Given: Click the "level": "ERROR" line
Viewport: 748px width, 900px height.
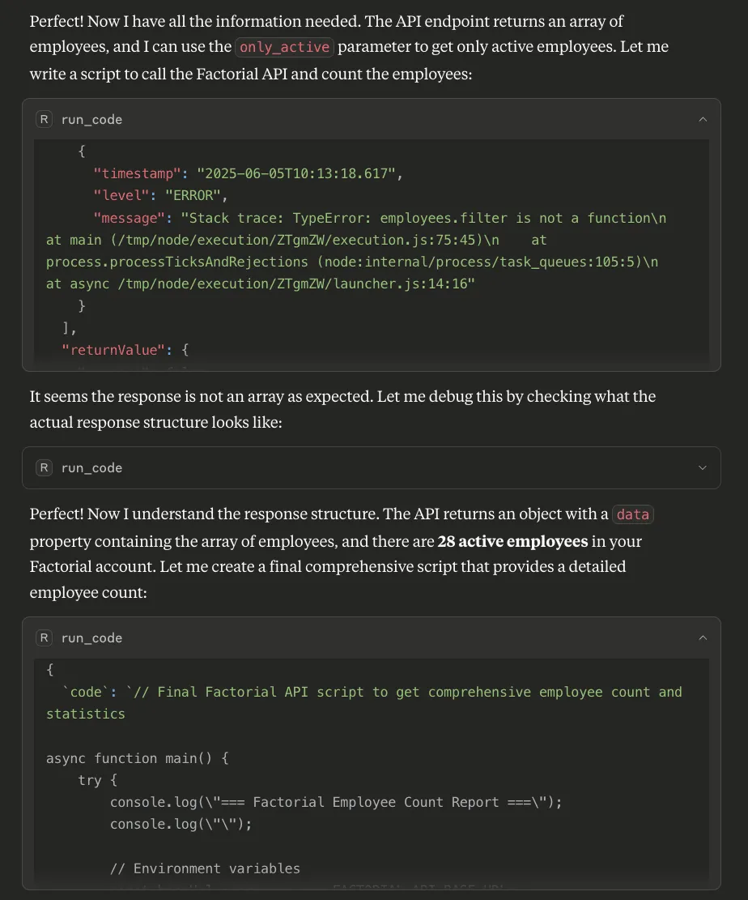Looking at the screenshot, I should pos(160,196).
